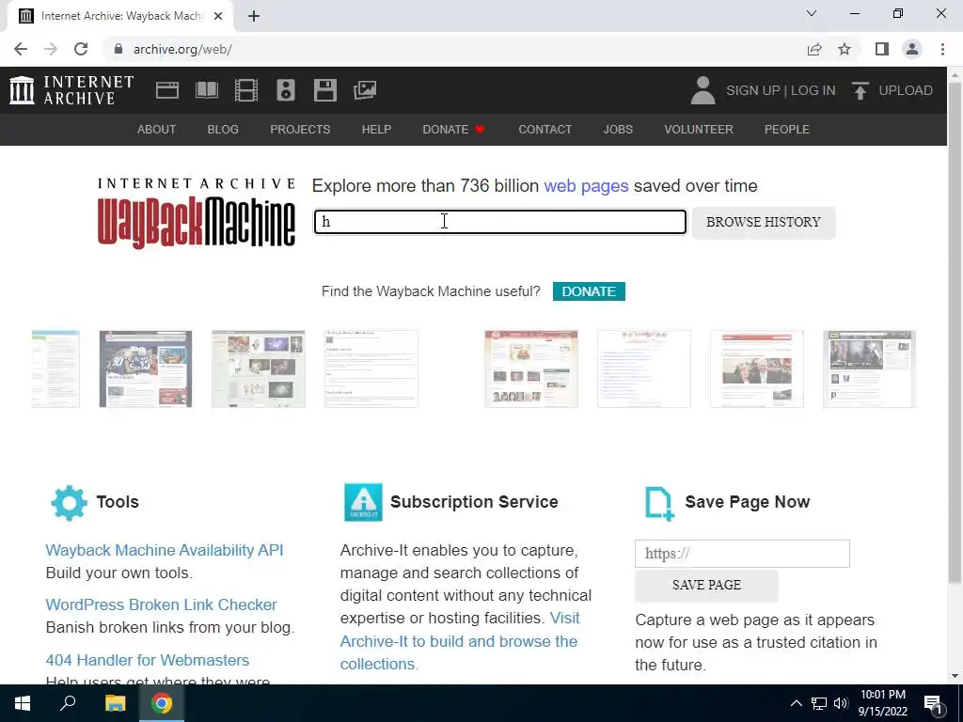Image resolution: width=963 pixels, height=722 pixels.
Task: Open Chrome profile icon
Action: click(x=912, y=49)
